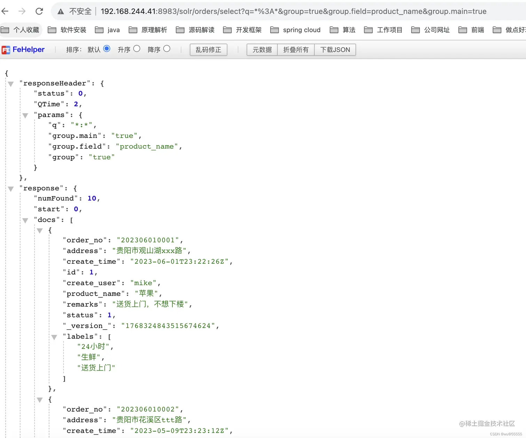Image resolution: width=526 pixels, height=438 pixels.
Task: Collapse the labels array
Action: (54, 337)
